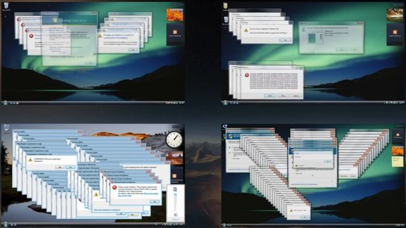
Task: Open the RSS feed gadget on top-left desktop
Action: 175,34
